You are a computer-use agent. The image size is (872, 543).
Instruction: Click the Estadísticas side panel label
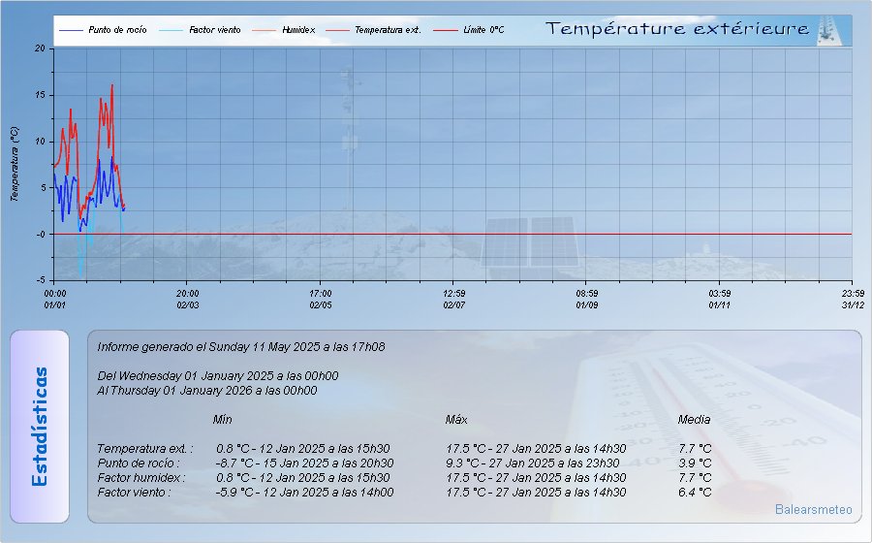(x=40, y=427)
